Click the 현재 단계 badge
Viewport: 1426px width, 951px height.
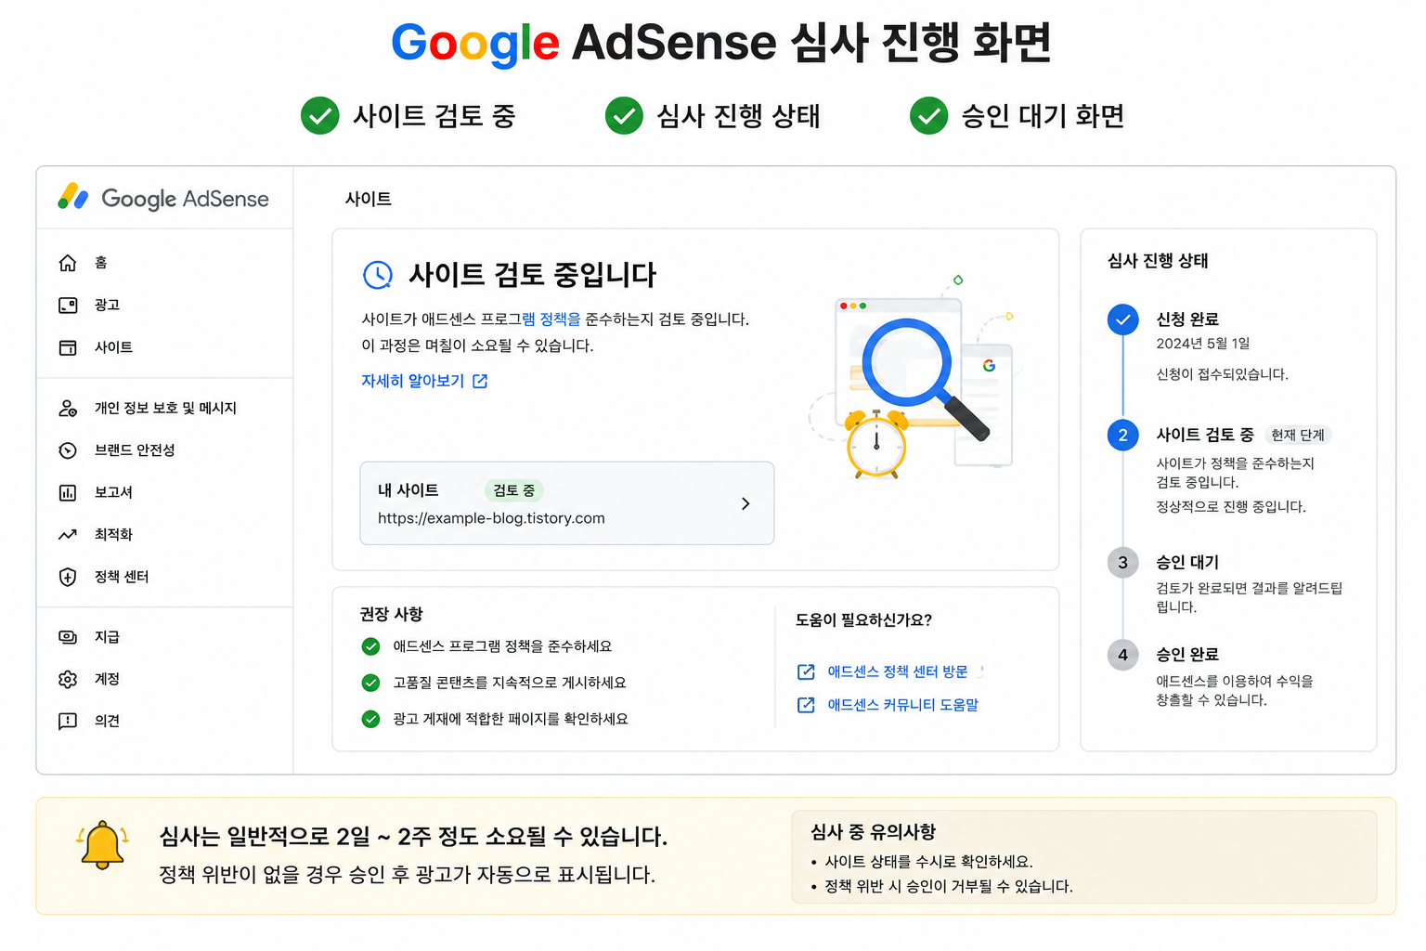pos(1298,435)
